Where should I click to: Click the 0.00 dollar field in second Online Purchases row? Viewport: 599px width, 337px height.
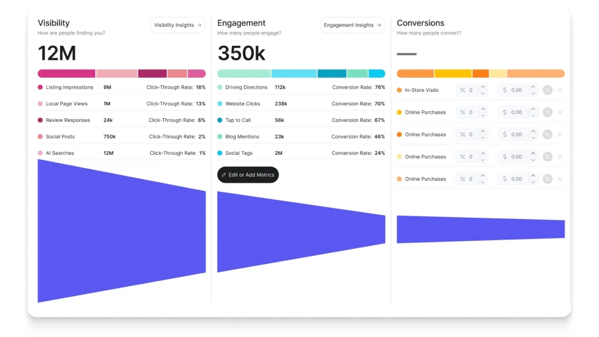[x=516, y=134]
